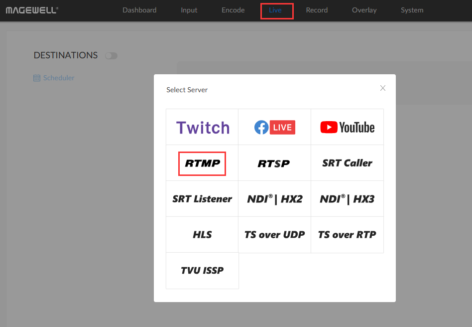Enable the DESTINATIONS master switch
Screen dimensions: 472x327
pyautogui.click(x=111, y=55)
